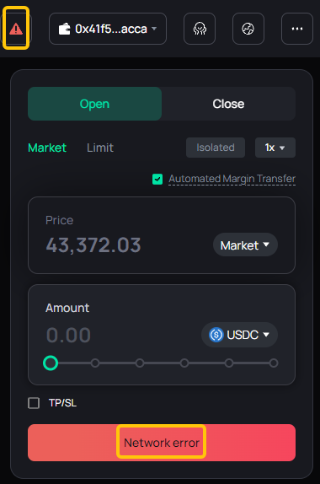Image resolution: width=320 pixels, height=484 pixels.
Task: Click the globe language icon button
Action: point(248,29)
